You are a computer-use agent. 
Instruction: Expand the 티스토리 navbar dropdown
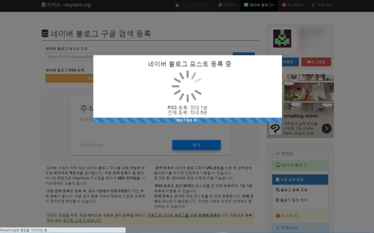coord(293,5)
